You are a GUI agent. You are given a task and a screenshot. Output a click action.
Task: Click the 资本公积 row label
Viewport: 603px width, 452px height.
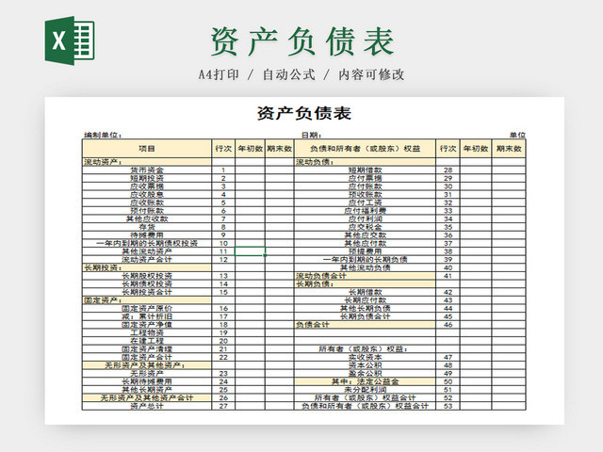click(x=365, y=365)
